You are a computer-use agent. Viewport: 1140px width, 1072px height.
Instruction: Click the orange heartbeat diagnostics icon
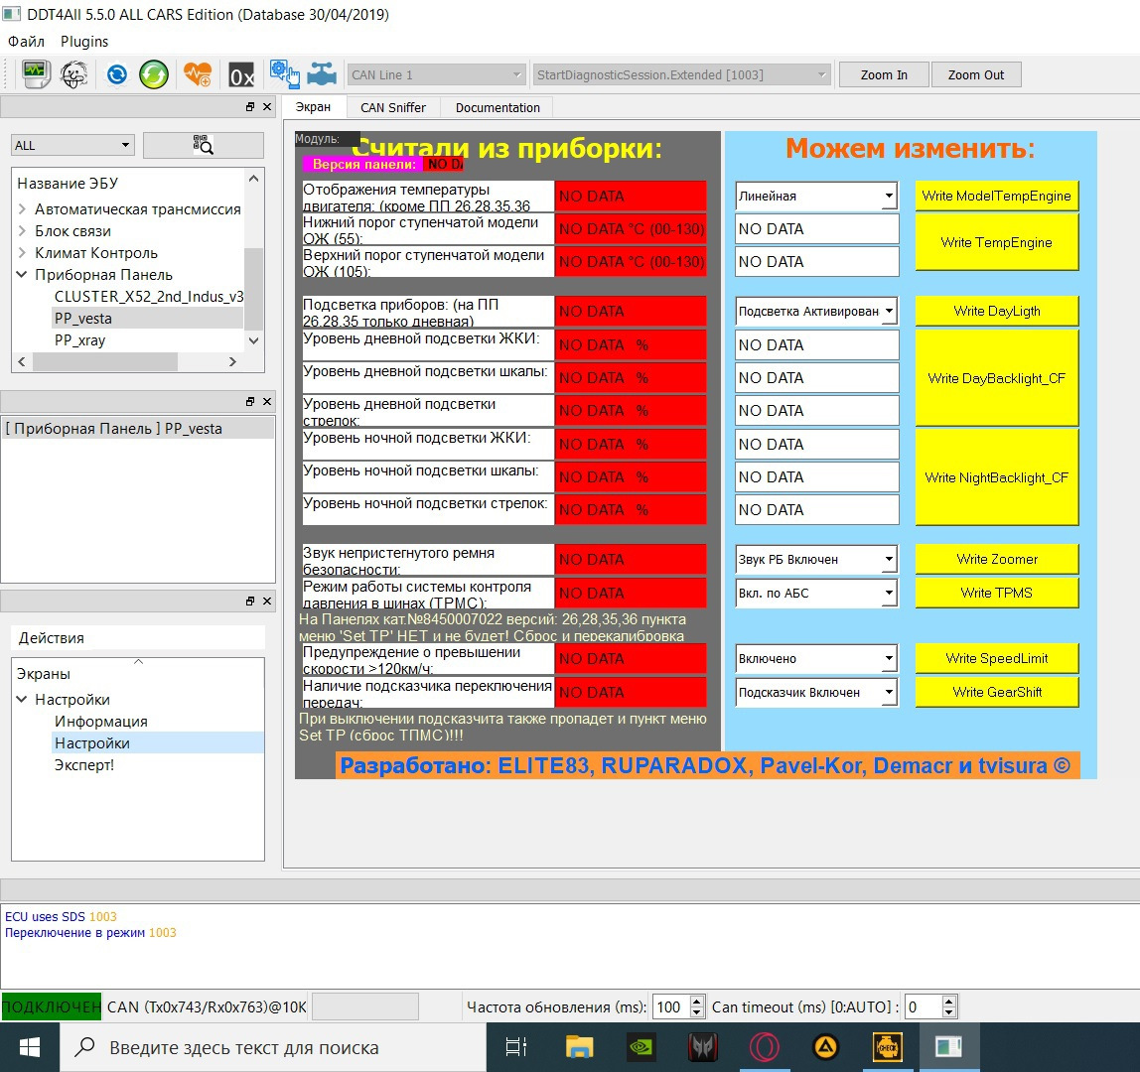coord(197,74)
